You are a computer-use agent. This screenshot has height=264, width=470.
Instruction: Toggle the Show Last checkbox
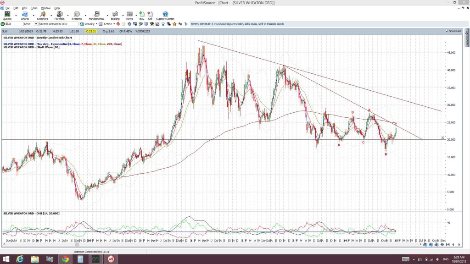tap(447, 31)
